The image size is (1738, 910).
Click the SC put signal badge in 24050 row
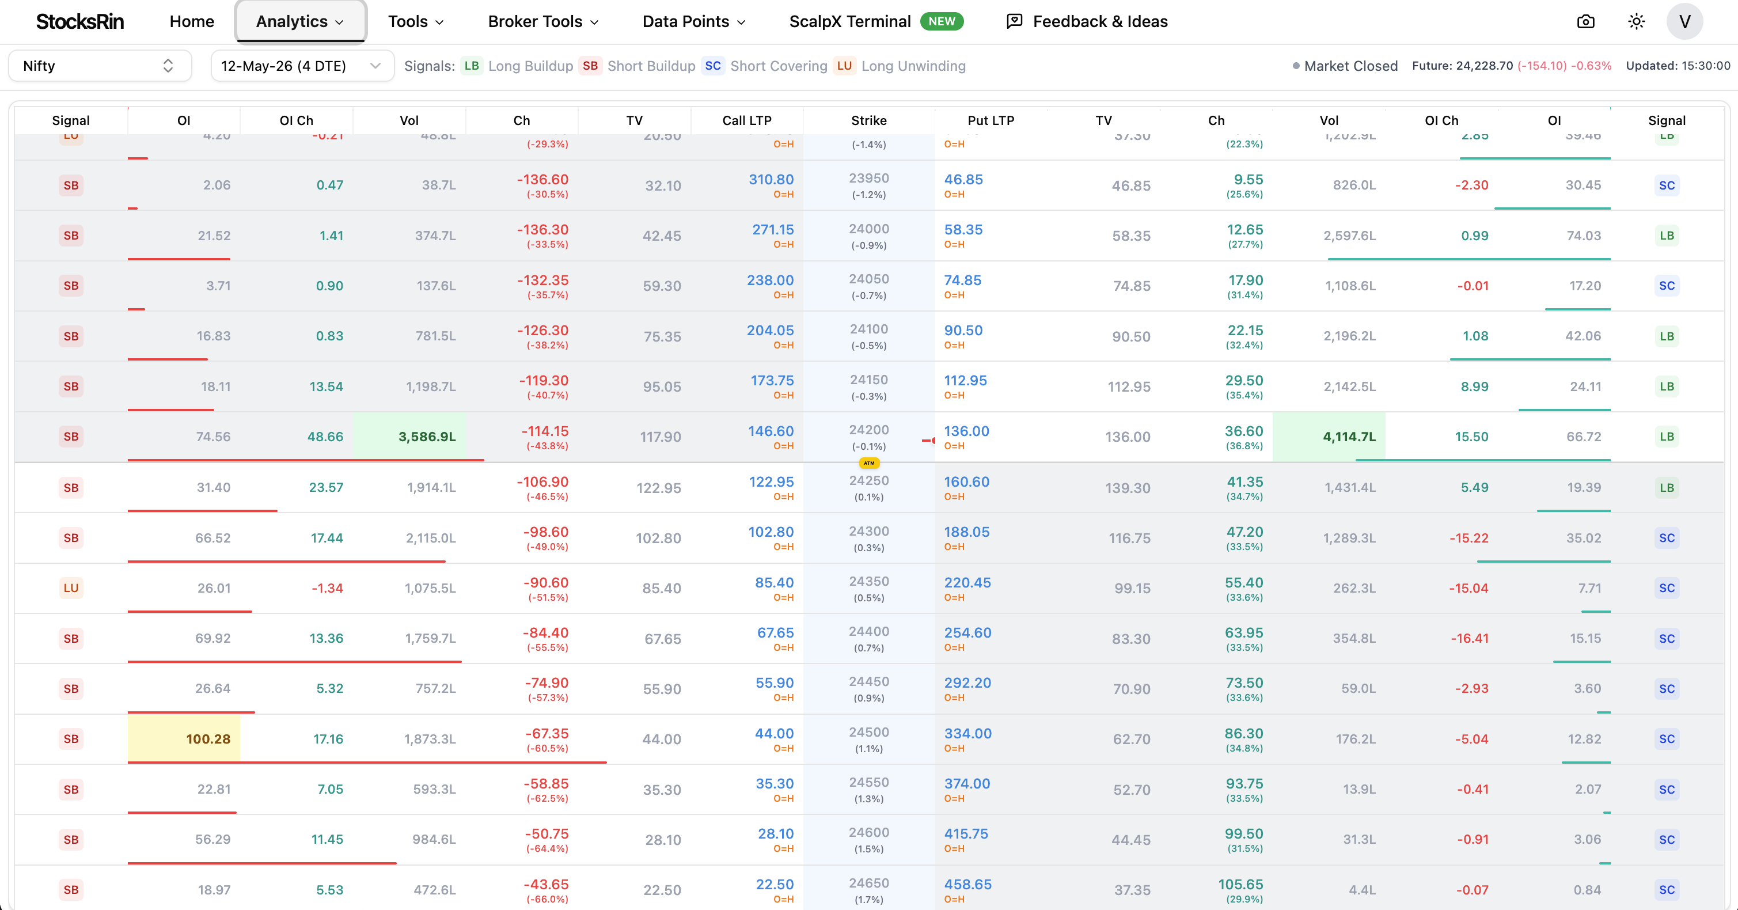1667,285
